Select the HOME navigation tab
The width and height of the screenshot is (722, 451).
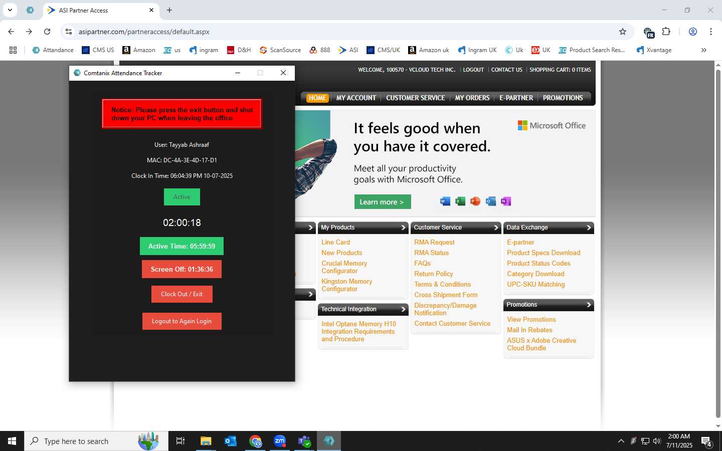(317, 98)
